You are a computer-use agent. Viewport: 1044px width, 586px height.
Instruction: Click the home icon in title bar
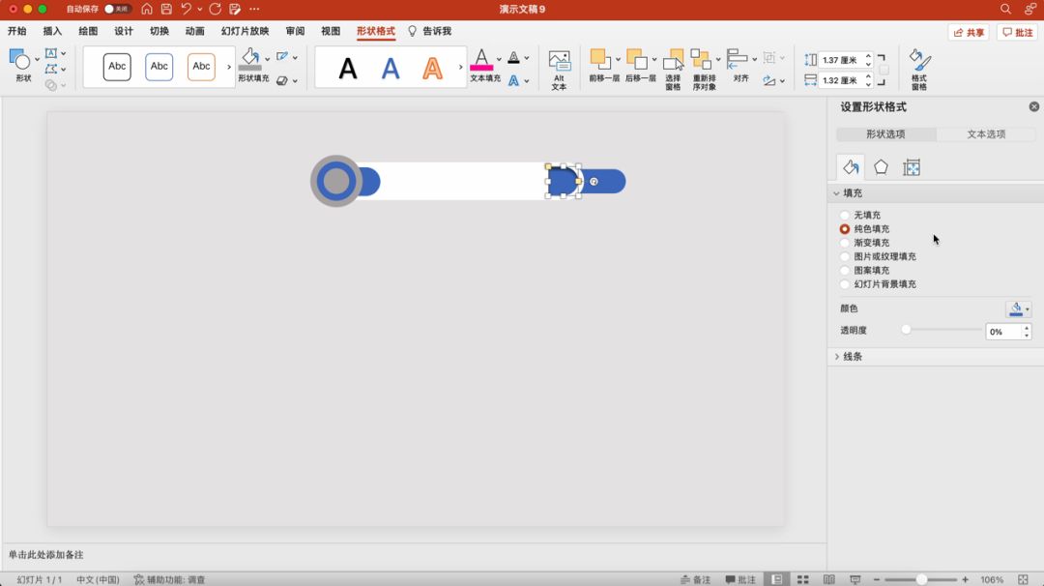(147, 9)
